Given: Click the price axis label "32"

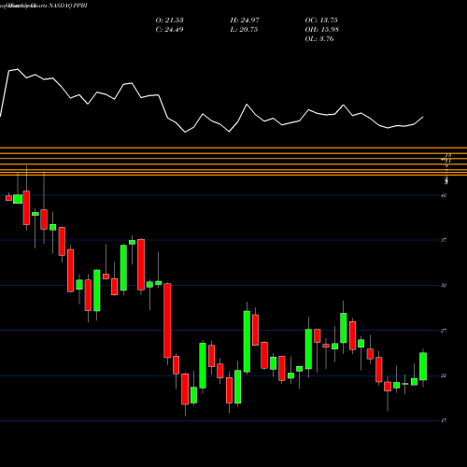Looking at the screenshot, I should click(x=444, y=285).
